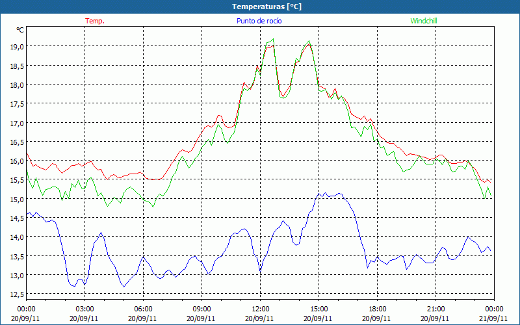This screenshot has width=520, height=325.
Task: Click the 15:00 time axis label
Action: (x=318, y=309)
